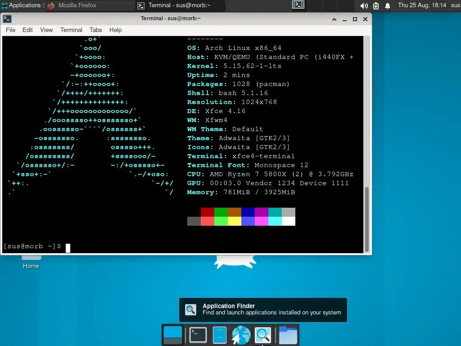Click the 'Icons: Adwaita [GTK2/3]' line
Screen dimensions: 461x346
(x=239, y=147)
